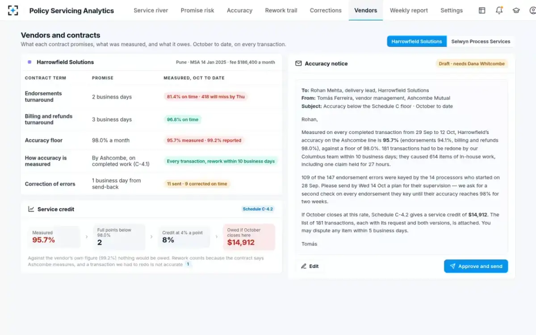Click the Subject line of the notice

pyautogui.click(x=377, y=106)
